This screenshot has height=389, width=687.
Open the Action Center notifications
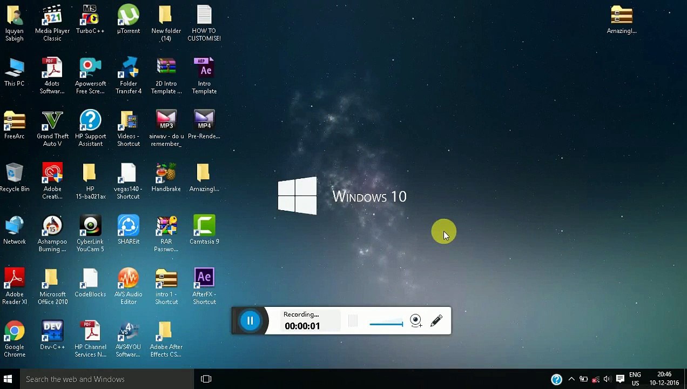(620, 379)
